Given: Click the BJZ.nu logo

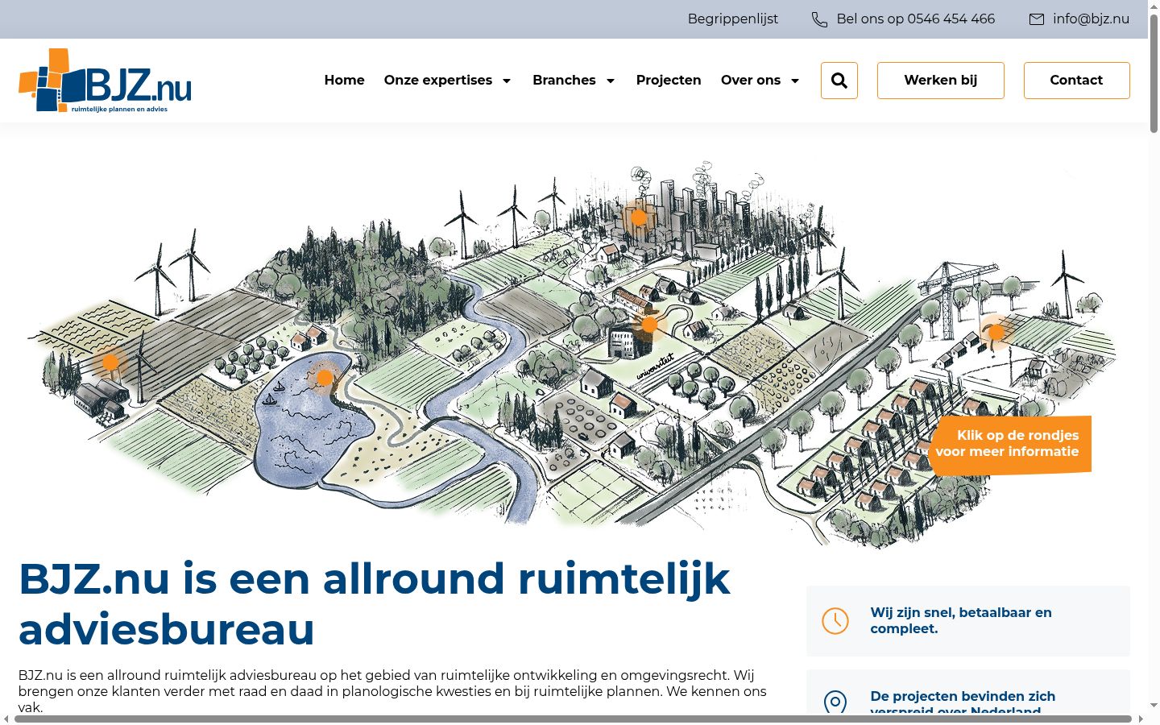Looking at the screenshot, I should [105, 81].
